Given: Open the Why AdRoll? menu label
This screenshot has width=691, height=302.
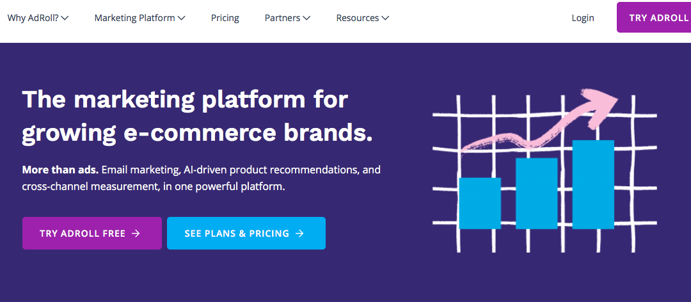Looking at the screenshot, I should click(x=33, y=18).
